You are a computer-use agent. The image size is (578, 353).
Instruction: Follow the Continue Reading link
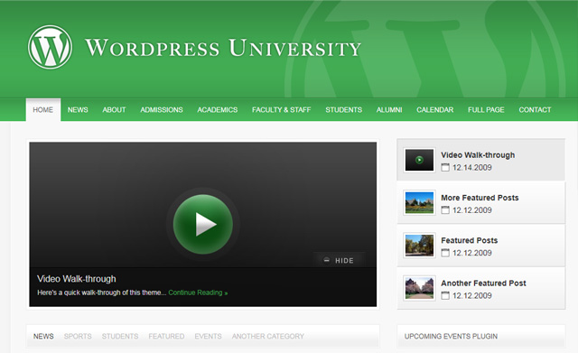coord(198,293)
